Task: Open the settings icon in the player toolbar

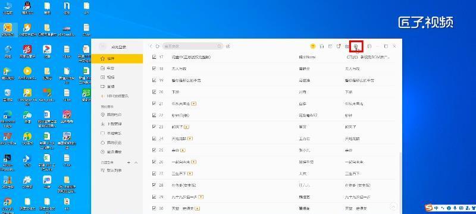Action: point(356,46)
